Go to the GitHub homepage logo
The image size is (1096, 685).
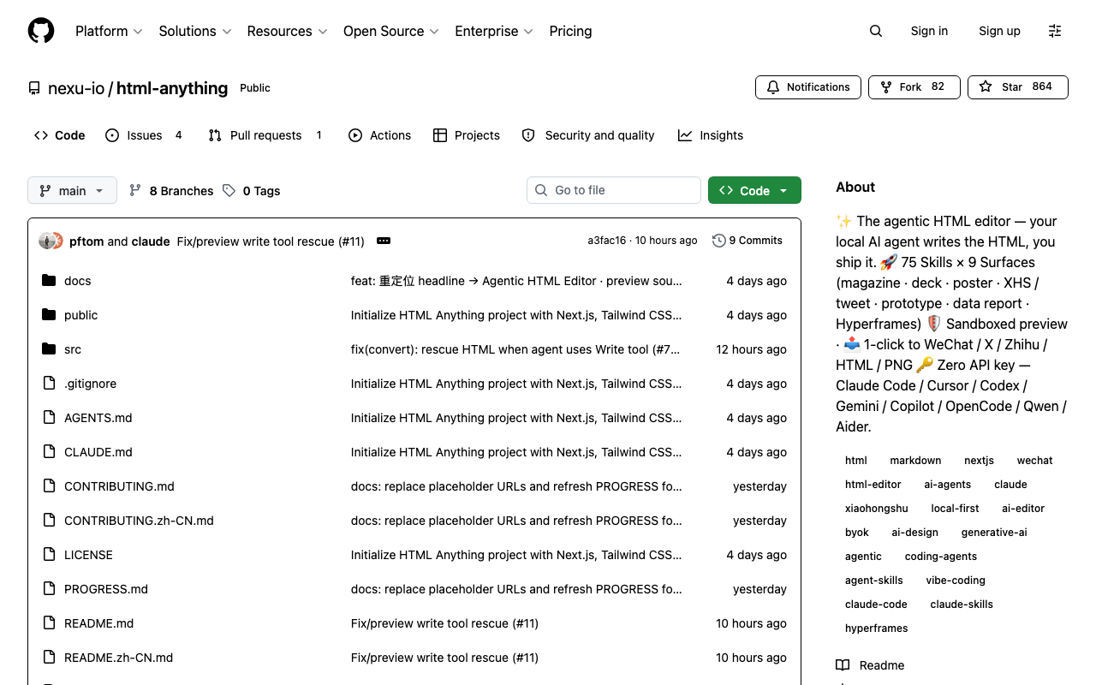(41, 31)
